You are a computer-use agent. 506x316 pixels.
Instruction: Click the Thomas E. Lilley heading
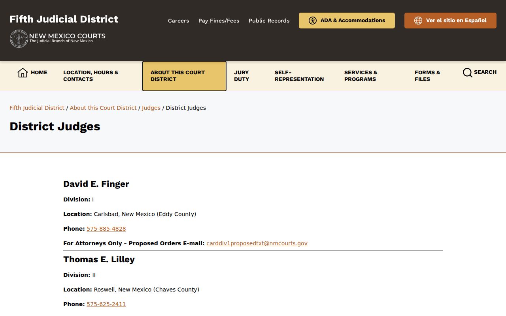pos(99,260)
